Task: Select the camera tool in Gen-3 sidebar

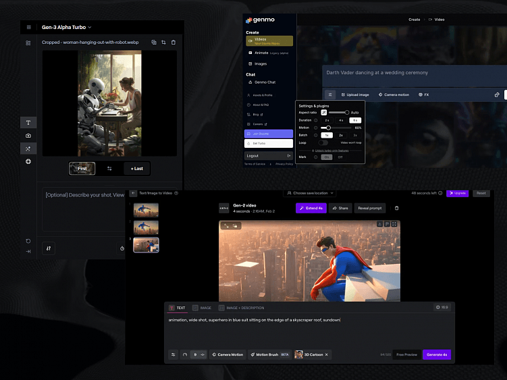Action: click(x=28, y=136)
